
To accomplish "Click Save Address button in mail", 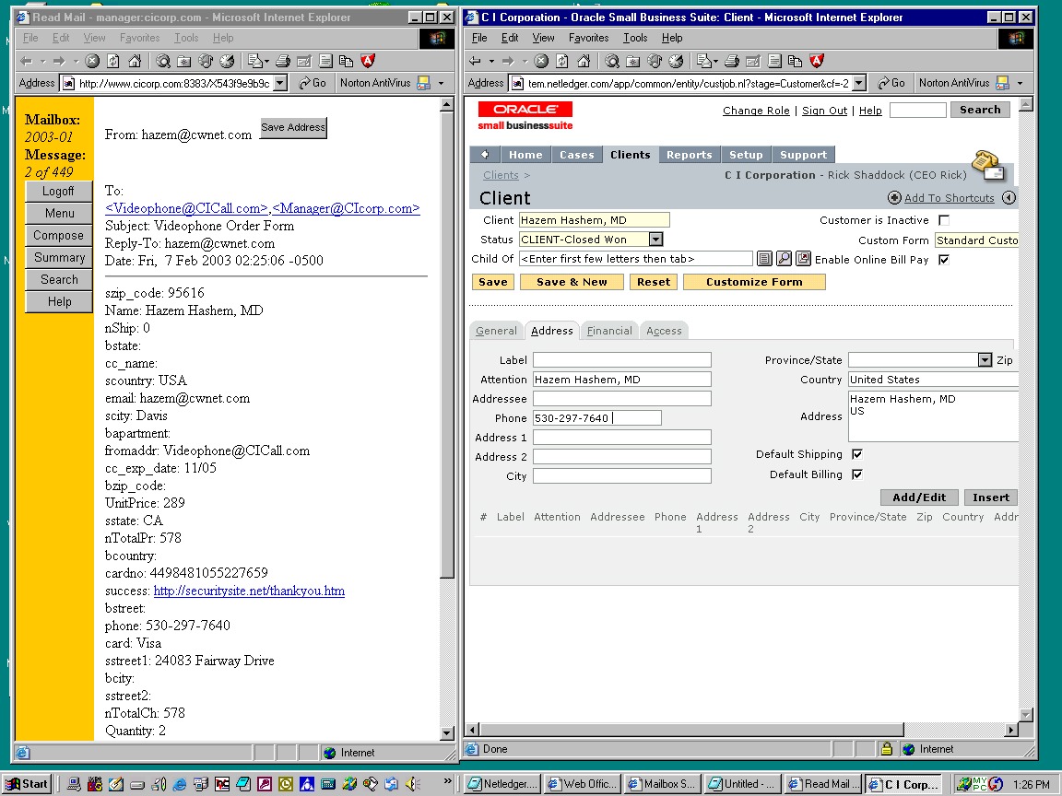I will click(293, 127).
